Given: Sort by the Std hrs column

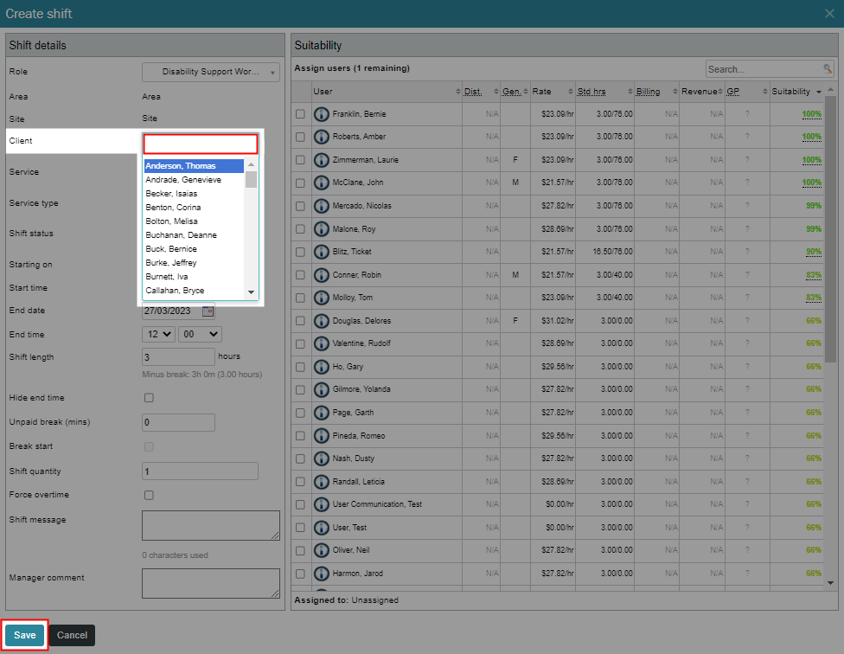Looking at the screenshot, I should [x=604, y=92].
